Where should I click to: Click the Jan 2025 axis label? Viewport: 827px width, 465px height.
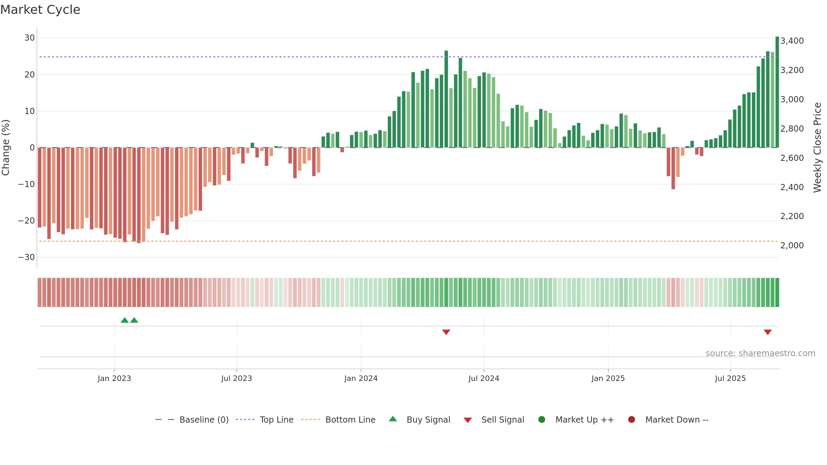point(608,379)
